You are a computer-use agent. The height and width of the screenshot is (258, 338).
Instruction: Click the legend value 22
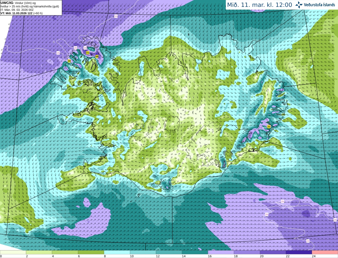pos(288,256)
